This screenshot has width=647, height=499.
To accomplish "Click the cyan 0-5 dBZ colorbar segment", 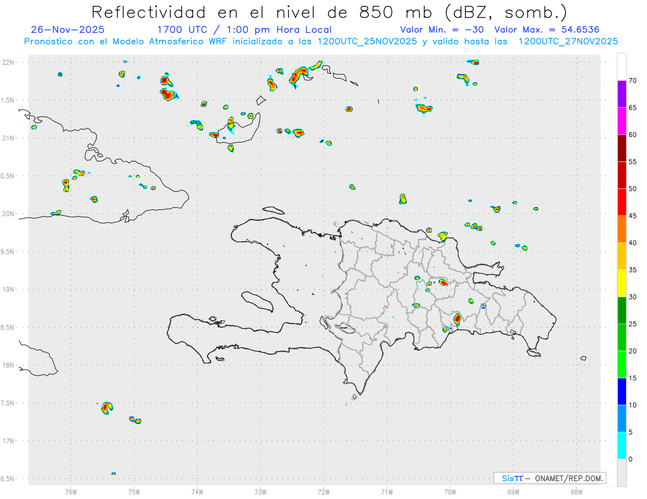I will (x=622, y=446).
